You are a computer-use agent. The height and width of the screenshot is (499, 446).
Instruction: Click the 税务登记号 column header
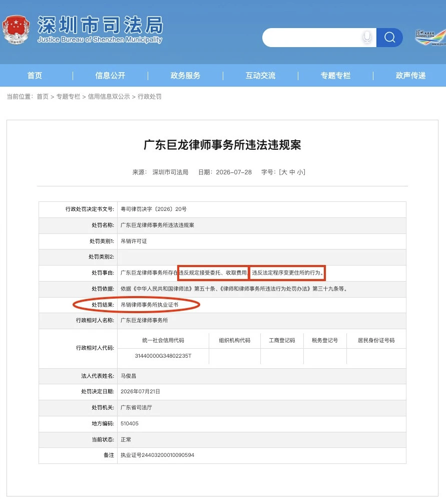click(x=325, y=340)
